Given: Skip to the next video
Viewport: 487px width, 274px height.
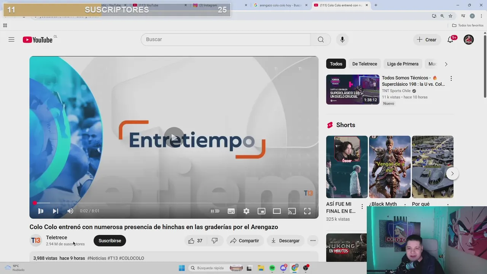Looking at the screenshot, I should point(56,211).
